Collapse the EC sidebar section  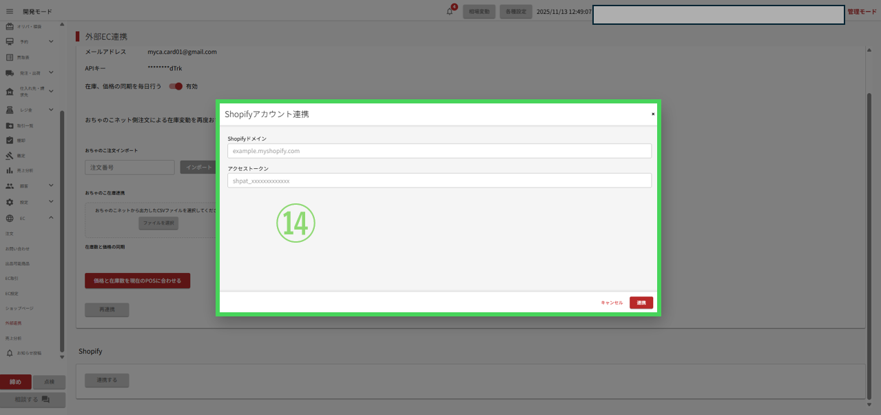tap(51, 219)
